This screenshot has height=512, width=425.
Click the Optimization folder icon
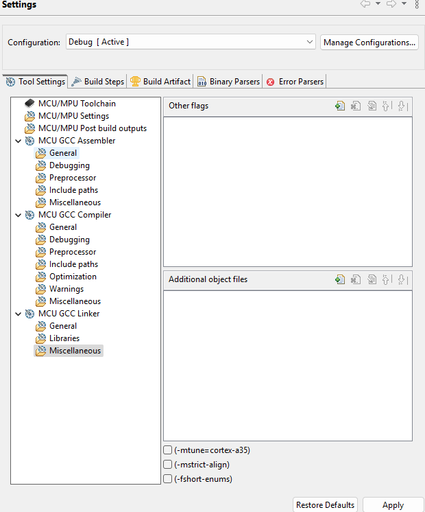(40, 277)
